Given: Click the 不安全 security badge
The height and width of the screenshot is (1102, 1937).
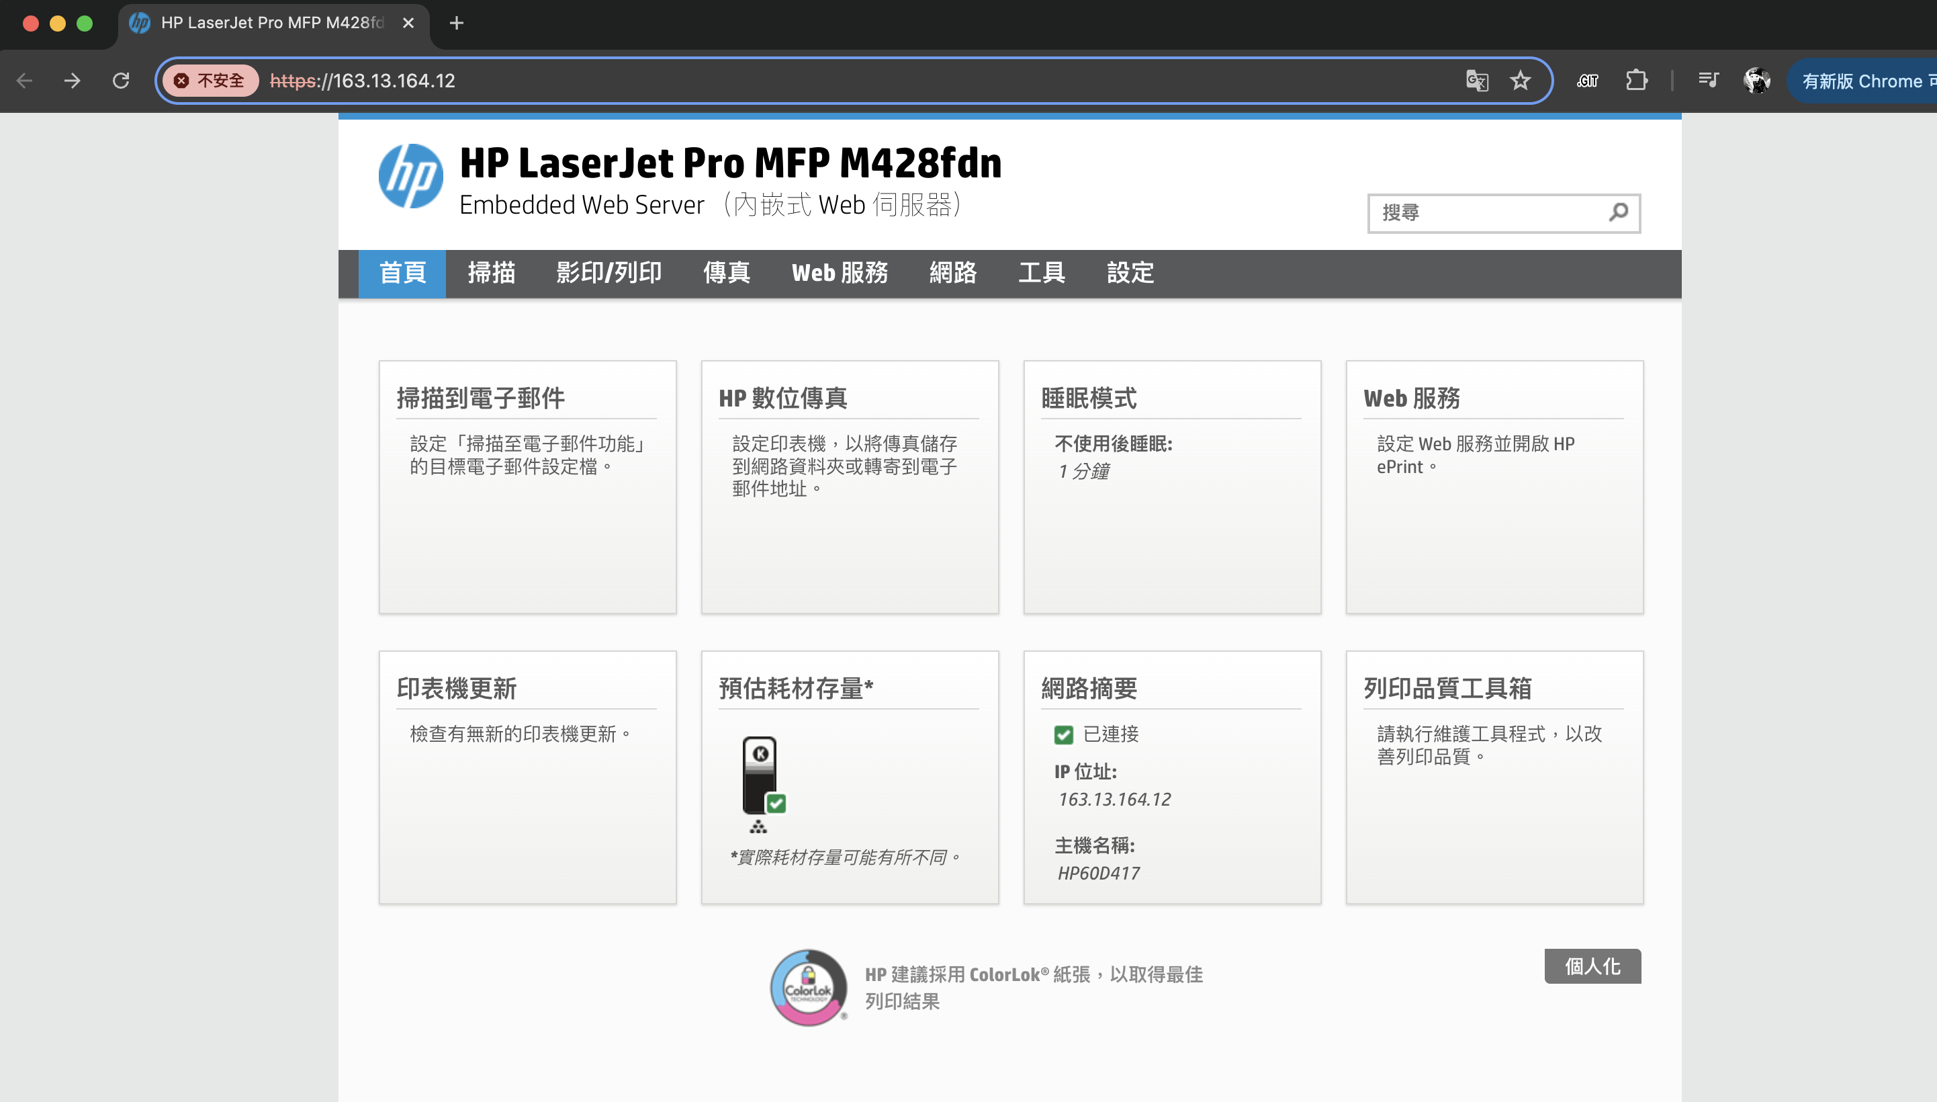Looking at the screenshot, I should click(210, 80).
